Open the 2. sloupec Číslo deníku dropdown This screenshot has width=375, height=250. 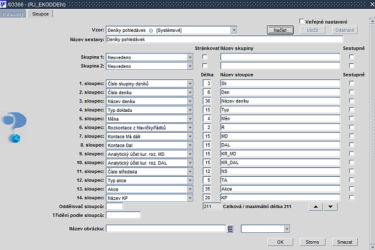190,93
